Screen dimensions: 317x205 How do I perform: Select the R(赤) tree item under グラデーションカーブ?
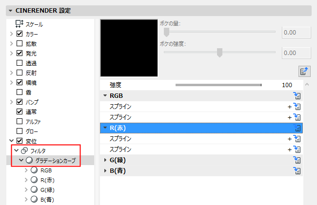pyautogui.click(x=47, y=180)
